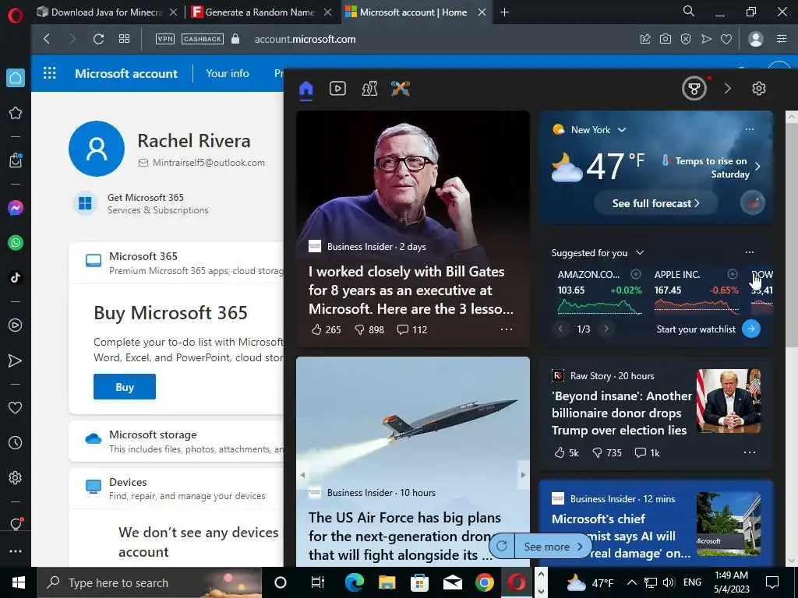Switch to Generate a Random Name tab
The image size is (798, 598).
[x=260, y=12]
